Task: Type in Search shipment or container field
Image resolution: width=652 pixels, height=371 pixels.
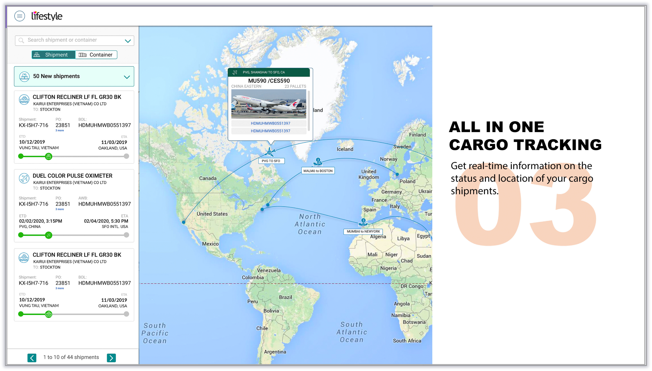Action: (75, 40)
